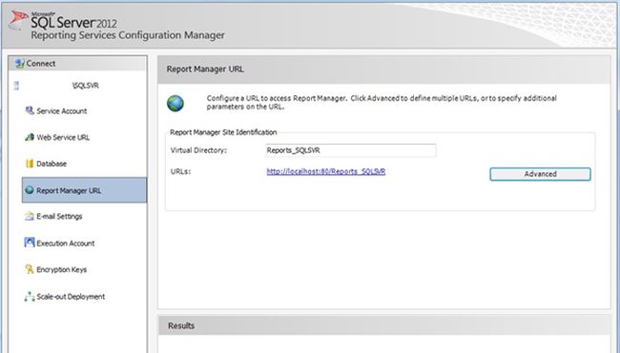Image resolution: width=620 pixels, height=353 pixels.
Task: Click the Service Account icon
Action: click(x=30, y=110)
